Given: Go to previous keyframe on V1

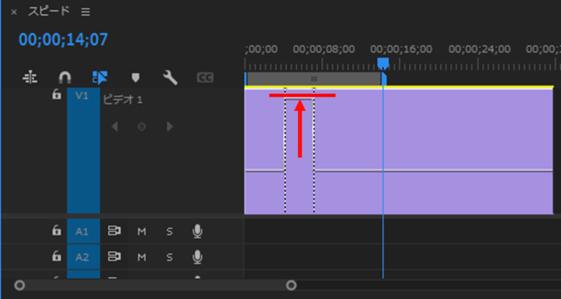Looking at the screenshot, I should point(114,126).
